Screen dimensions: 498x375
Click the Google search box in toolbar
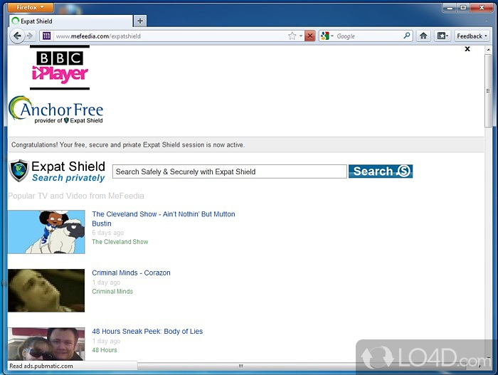pyautogui.click(x=369, y=36)
